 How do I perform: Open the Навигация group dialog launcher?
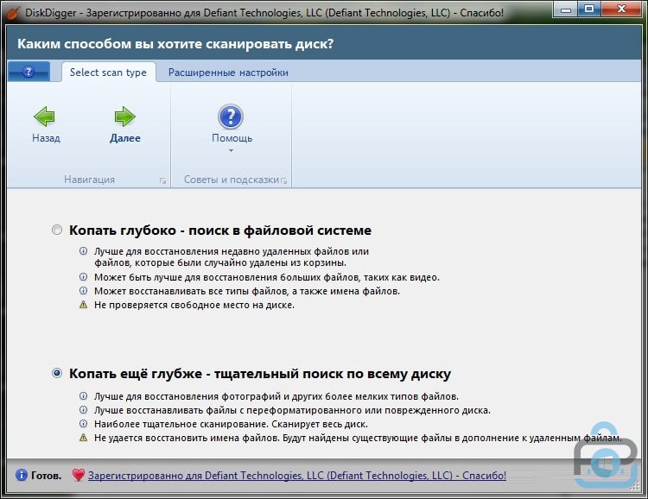click(x=162, y=181)
